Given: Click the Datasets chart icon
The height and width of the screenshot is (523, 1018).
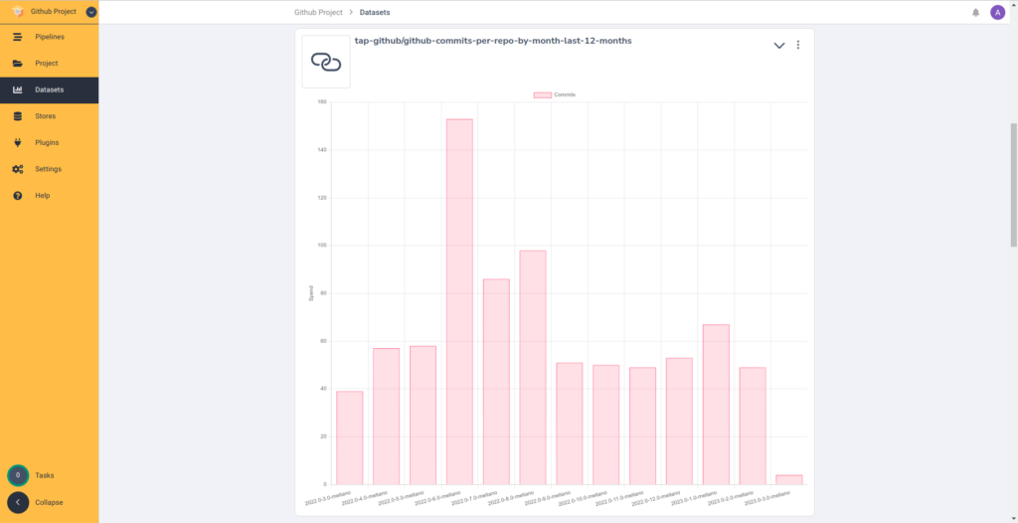Looking at the screenshot, I should 18,90.
